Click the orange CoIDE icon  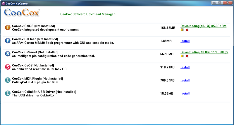[8, 27]
